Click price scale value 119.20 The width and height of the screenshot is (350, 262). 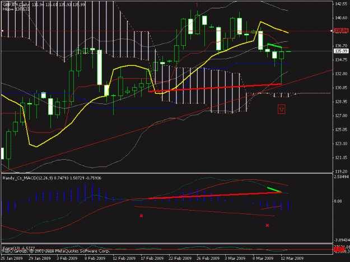(341, 172)
